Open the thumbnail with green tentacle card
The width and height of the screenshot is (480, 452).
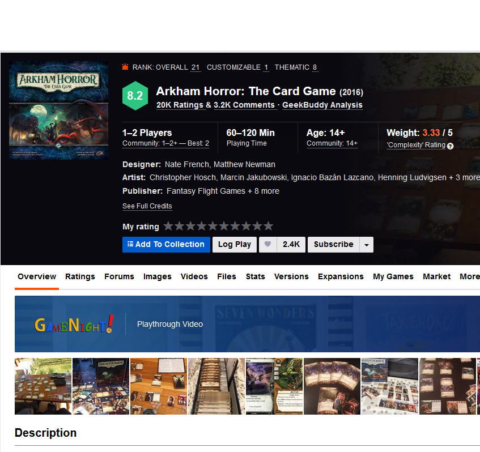[274, 386]
